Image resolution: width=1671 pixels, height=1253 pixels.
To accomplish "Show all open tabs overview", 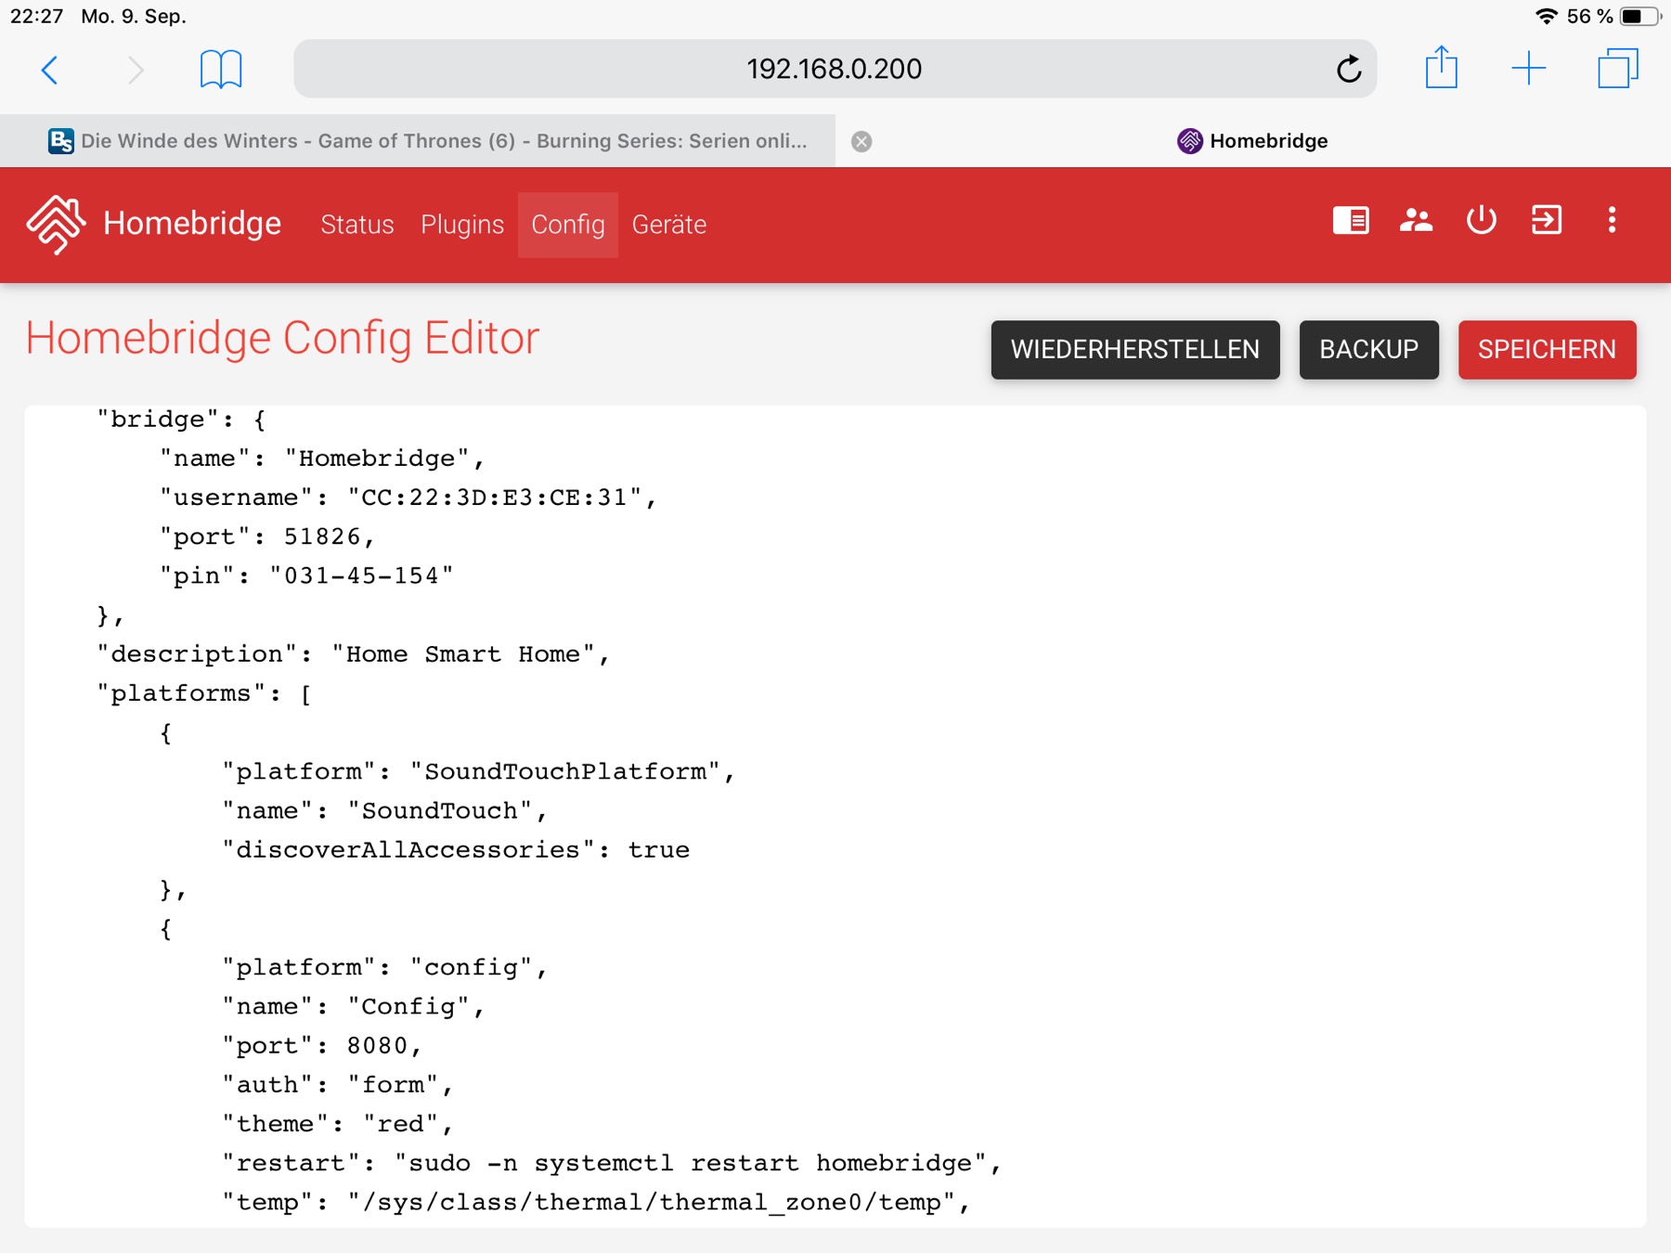I will pyautogui.click(x=1617, y=69).
